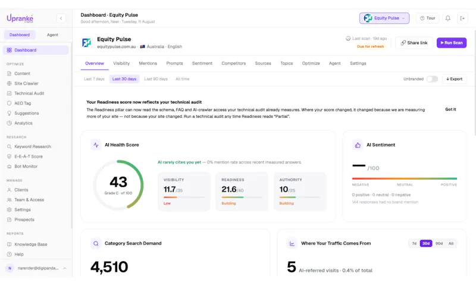The height and width of the screenshot is (285, 476).
Task: Open Site Crawler via its globe icon
Action: coord(9,83)
